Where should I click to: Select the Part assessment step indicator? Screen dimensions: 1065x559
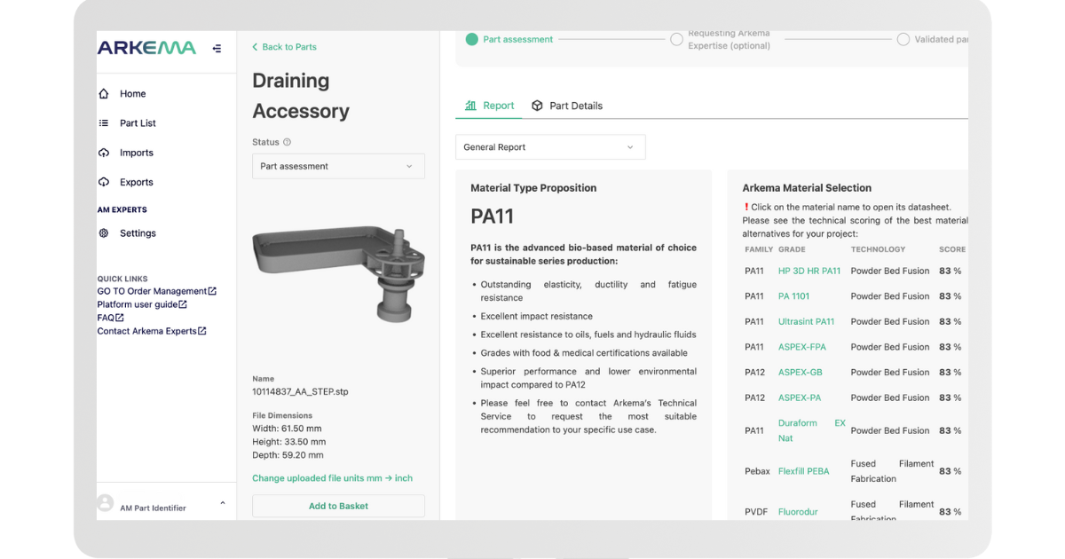point(470,39)
